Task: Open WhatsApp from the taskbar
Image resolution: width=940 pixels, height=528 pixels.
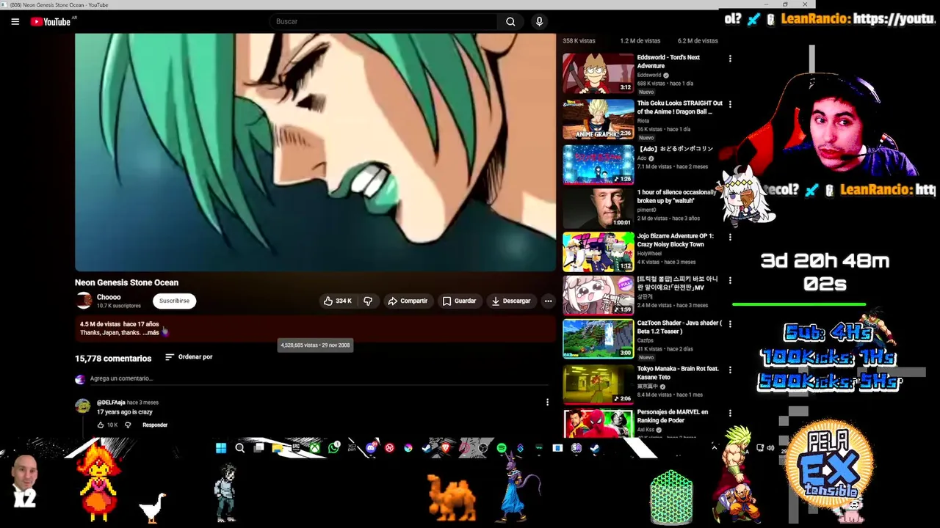Action: pos(334,448)
